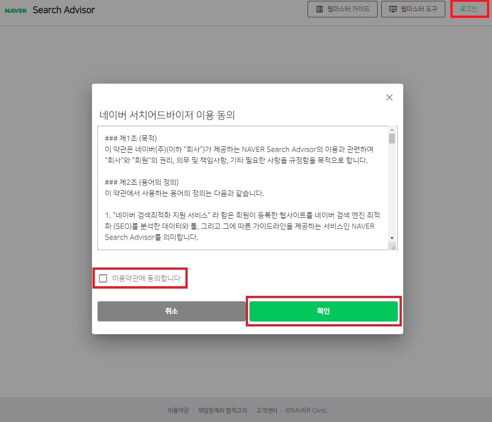Close the 이용 동의 dialog with the X icon

point(389,97)
